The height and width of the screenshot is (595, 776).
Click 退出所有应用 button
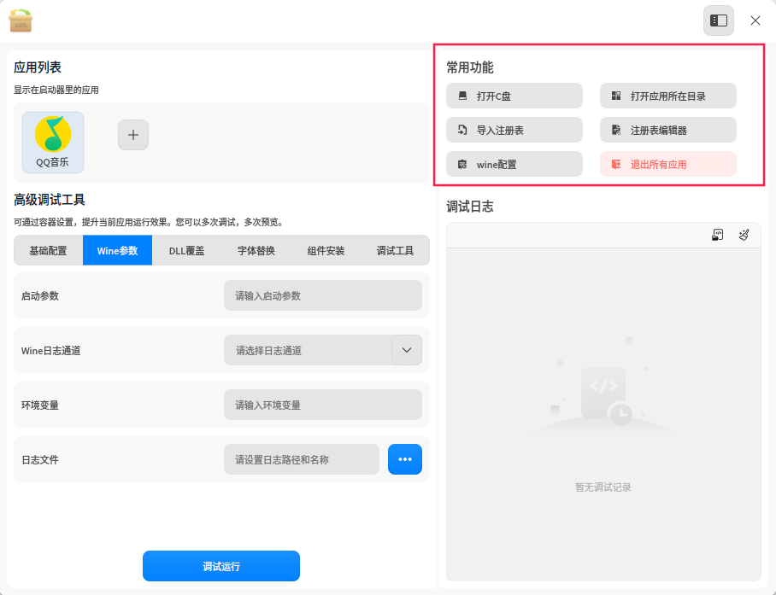668,164
